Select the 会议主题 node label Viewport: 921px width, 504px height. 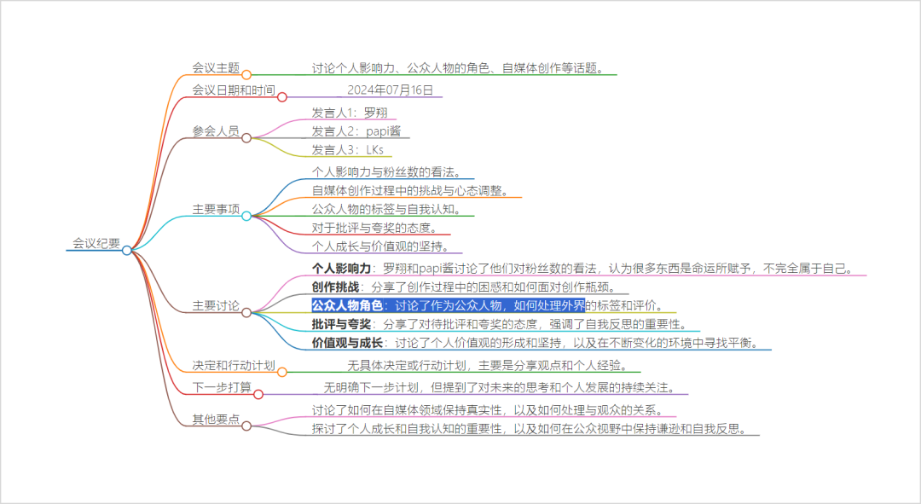[216, 67]
